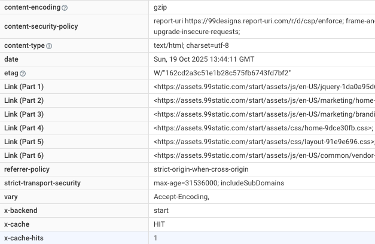This screenshot has width=375, height=244.
Task: Select the start value of x-backend
Action: (x=161, y=211)
